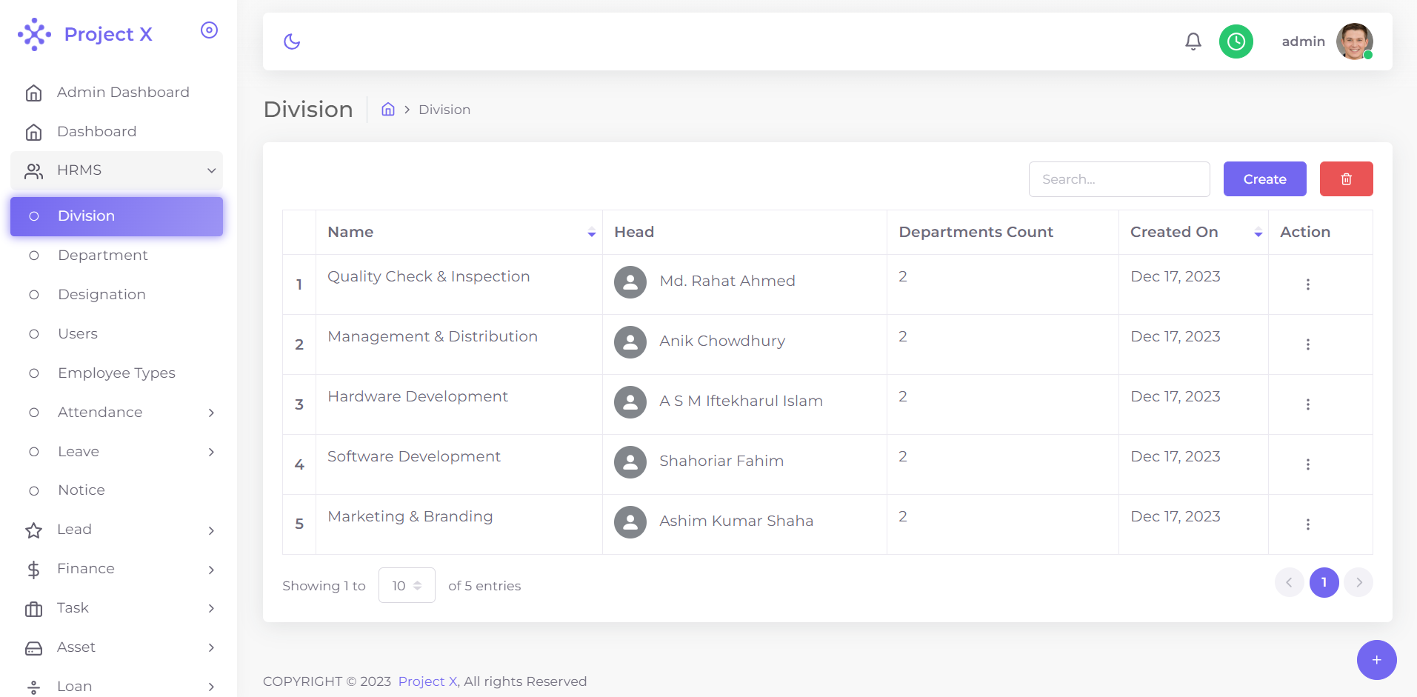Open Dashboard menu item
1417x697 pixels.
tap(117, 132)
